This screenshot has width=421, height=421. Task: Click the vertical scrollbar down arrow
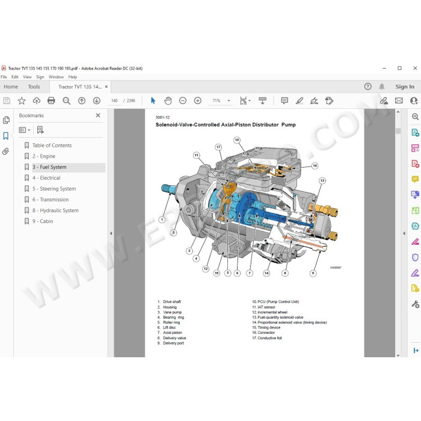[x=398, y=355]
